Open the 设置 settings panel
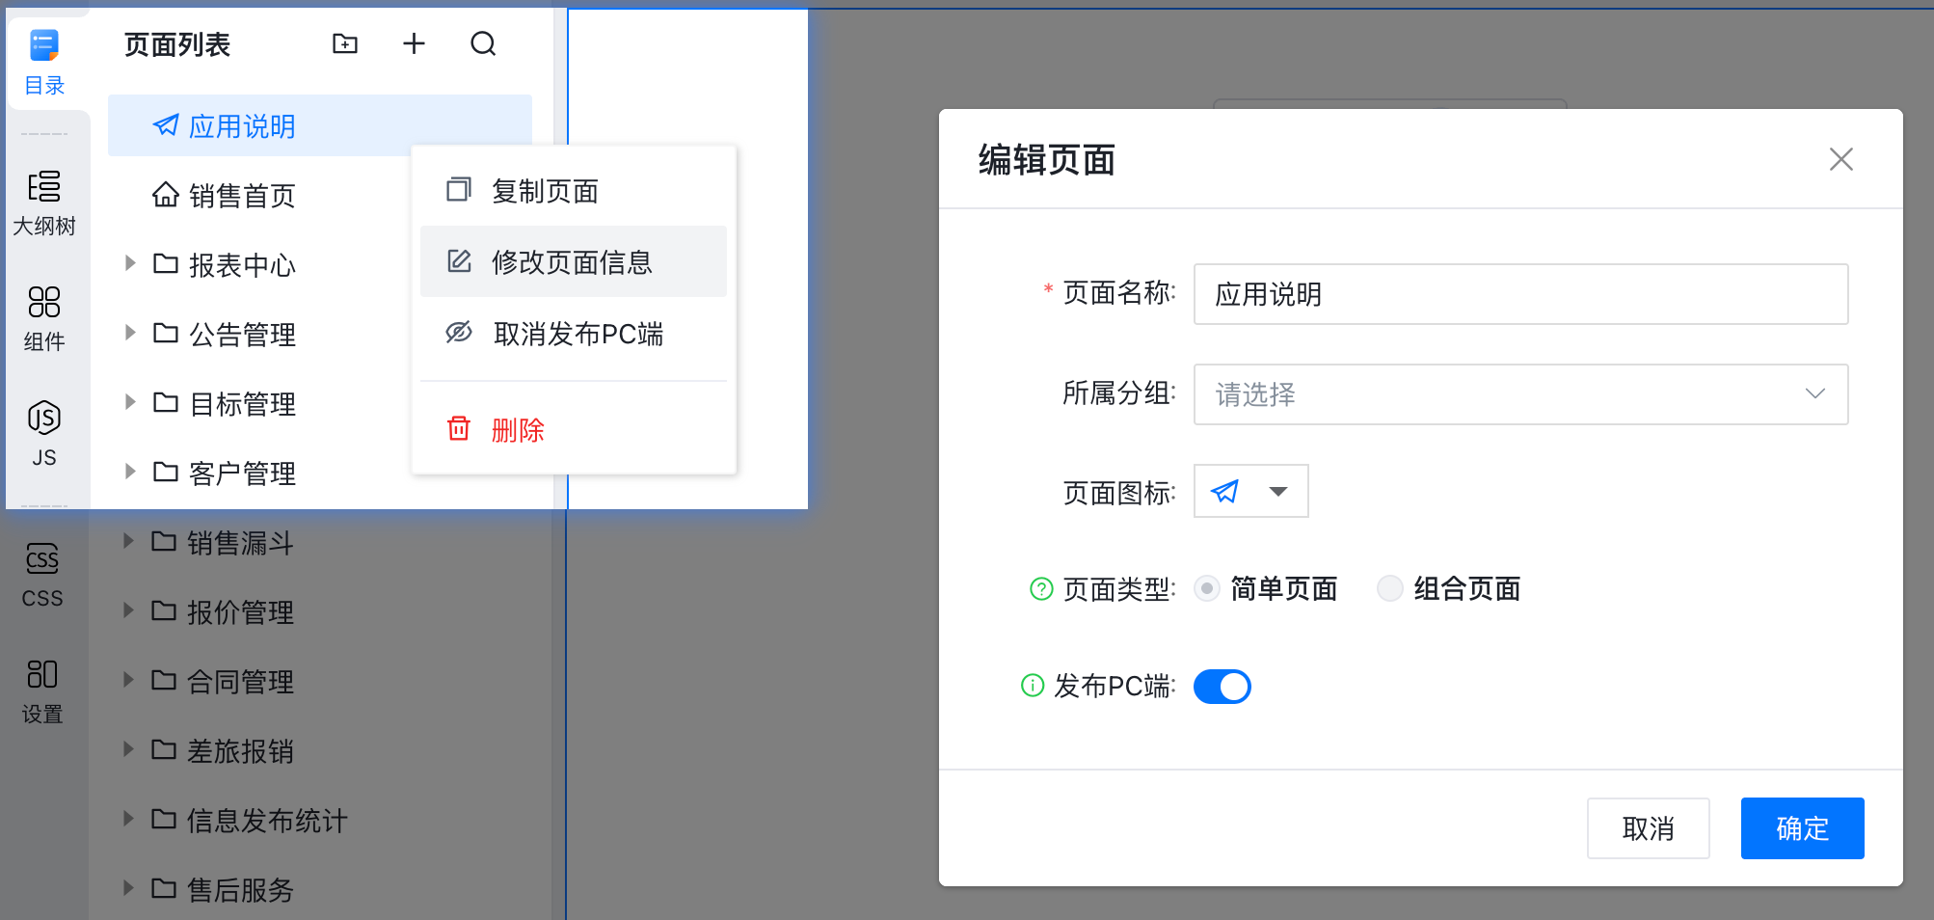This screenshot has height=920, width=1934. [x=42, y=690]
